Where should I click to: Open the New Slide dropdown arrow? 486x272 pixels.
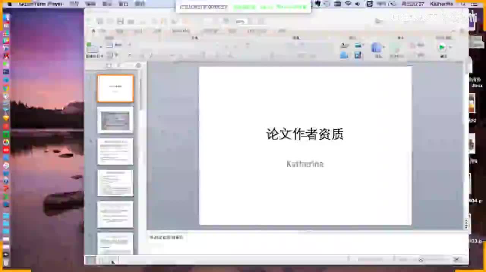pos(101,47)
